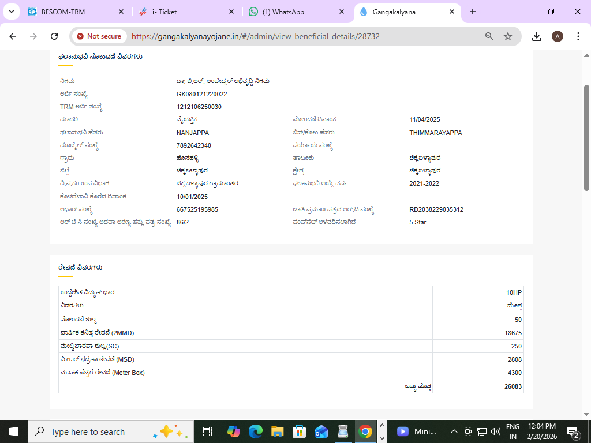Open the Mini... taskbar app
This screenshot has width=591, height=443.
417,431
